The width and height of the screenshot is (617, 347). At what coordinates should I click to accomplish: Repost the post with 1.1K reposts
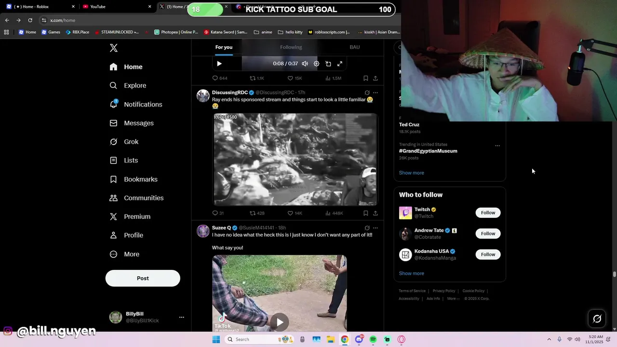click(x=257, y=78)
